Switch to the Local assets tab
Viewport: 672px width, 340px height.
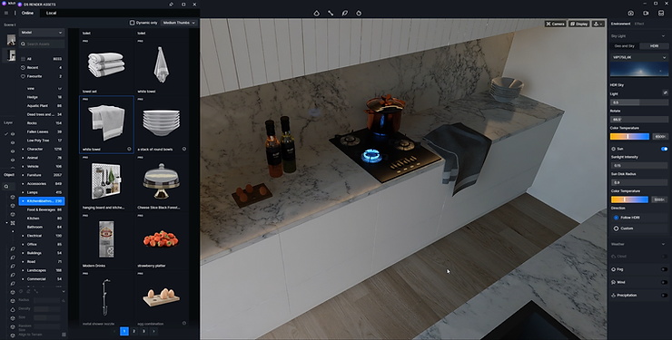pos(51,13)
